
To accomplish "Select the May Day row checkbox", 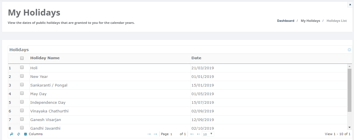I will [x=22, y=93].
